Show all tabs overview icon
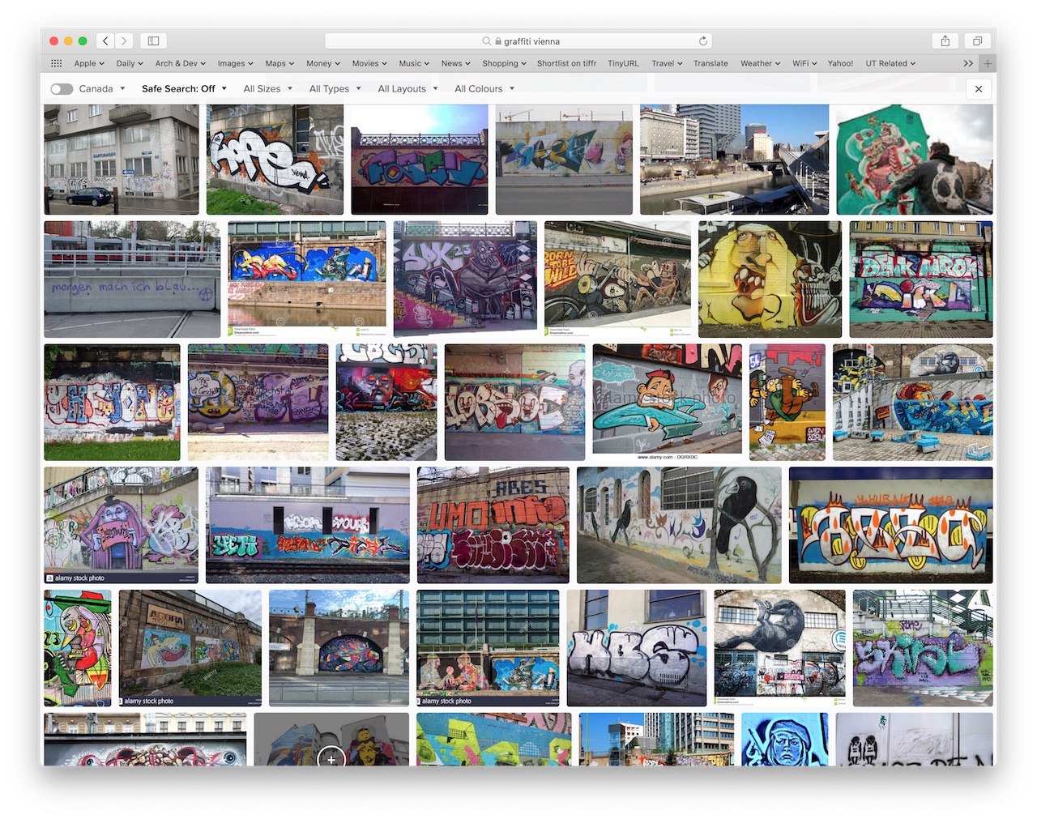 pyautogui.click(x=977, y=41)
